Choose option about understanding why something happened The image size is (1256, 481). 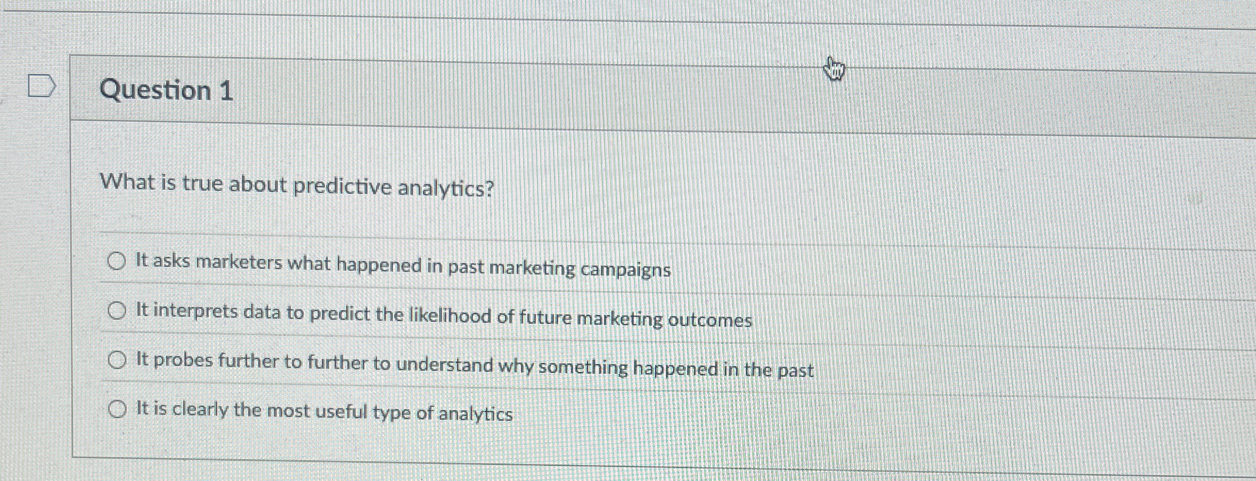(x=117, y=361)
